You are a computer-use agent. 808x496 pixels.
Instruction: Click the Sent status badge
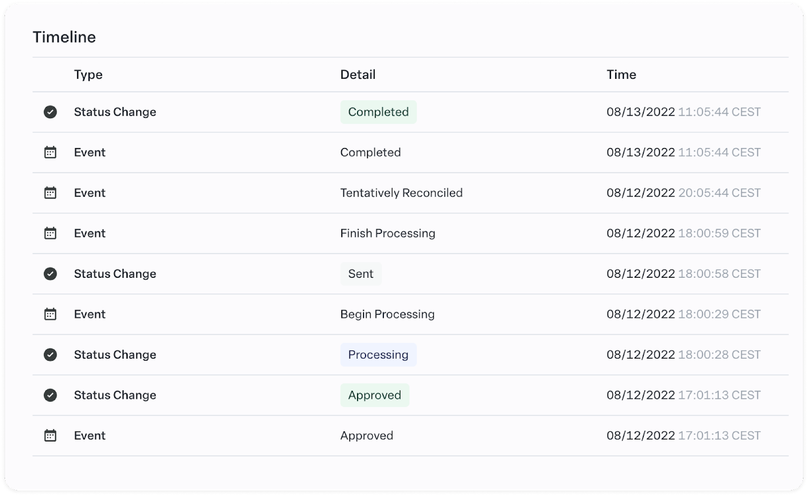[361, 274]
